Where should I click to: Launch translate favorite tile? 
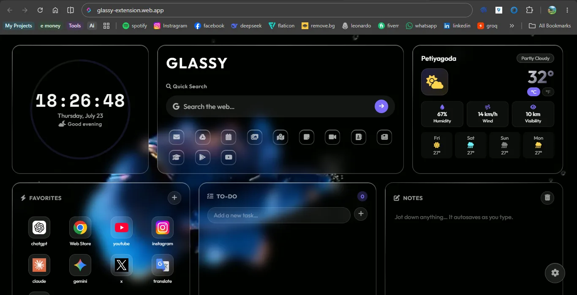(163, 269)
